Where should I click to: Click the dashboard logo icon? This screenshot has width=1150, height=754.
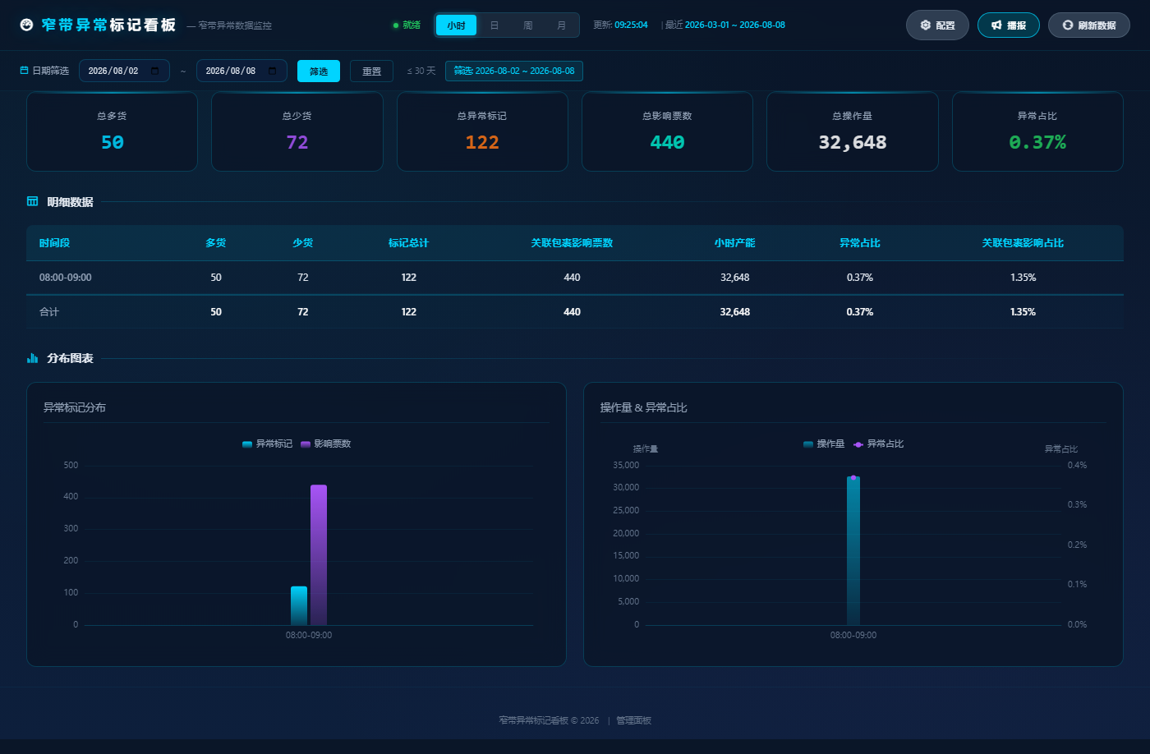[27, 25]
